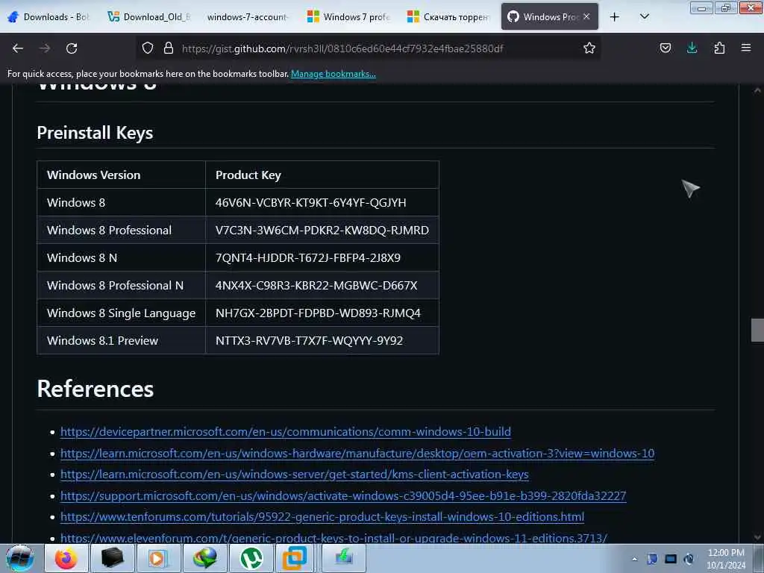The width and height of the screenshot is (764, 573).
Task: Open VirtualBox-style taskbar icon
Action: pos(295,558)
